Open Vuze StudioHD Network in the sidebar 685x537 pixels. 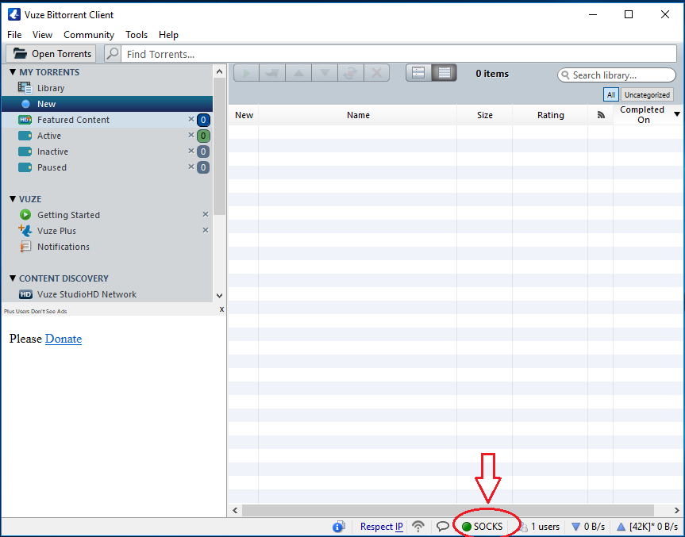click(x=107, y=294)
